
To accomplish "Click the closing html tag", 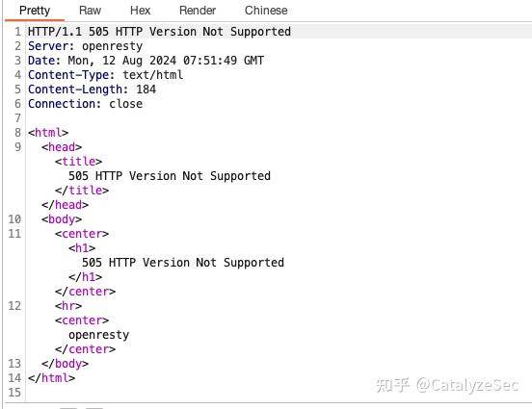I will click(52, 378).
